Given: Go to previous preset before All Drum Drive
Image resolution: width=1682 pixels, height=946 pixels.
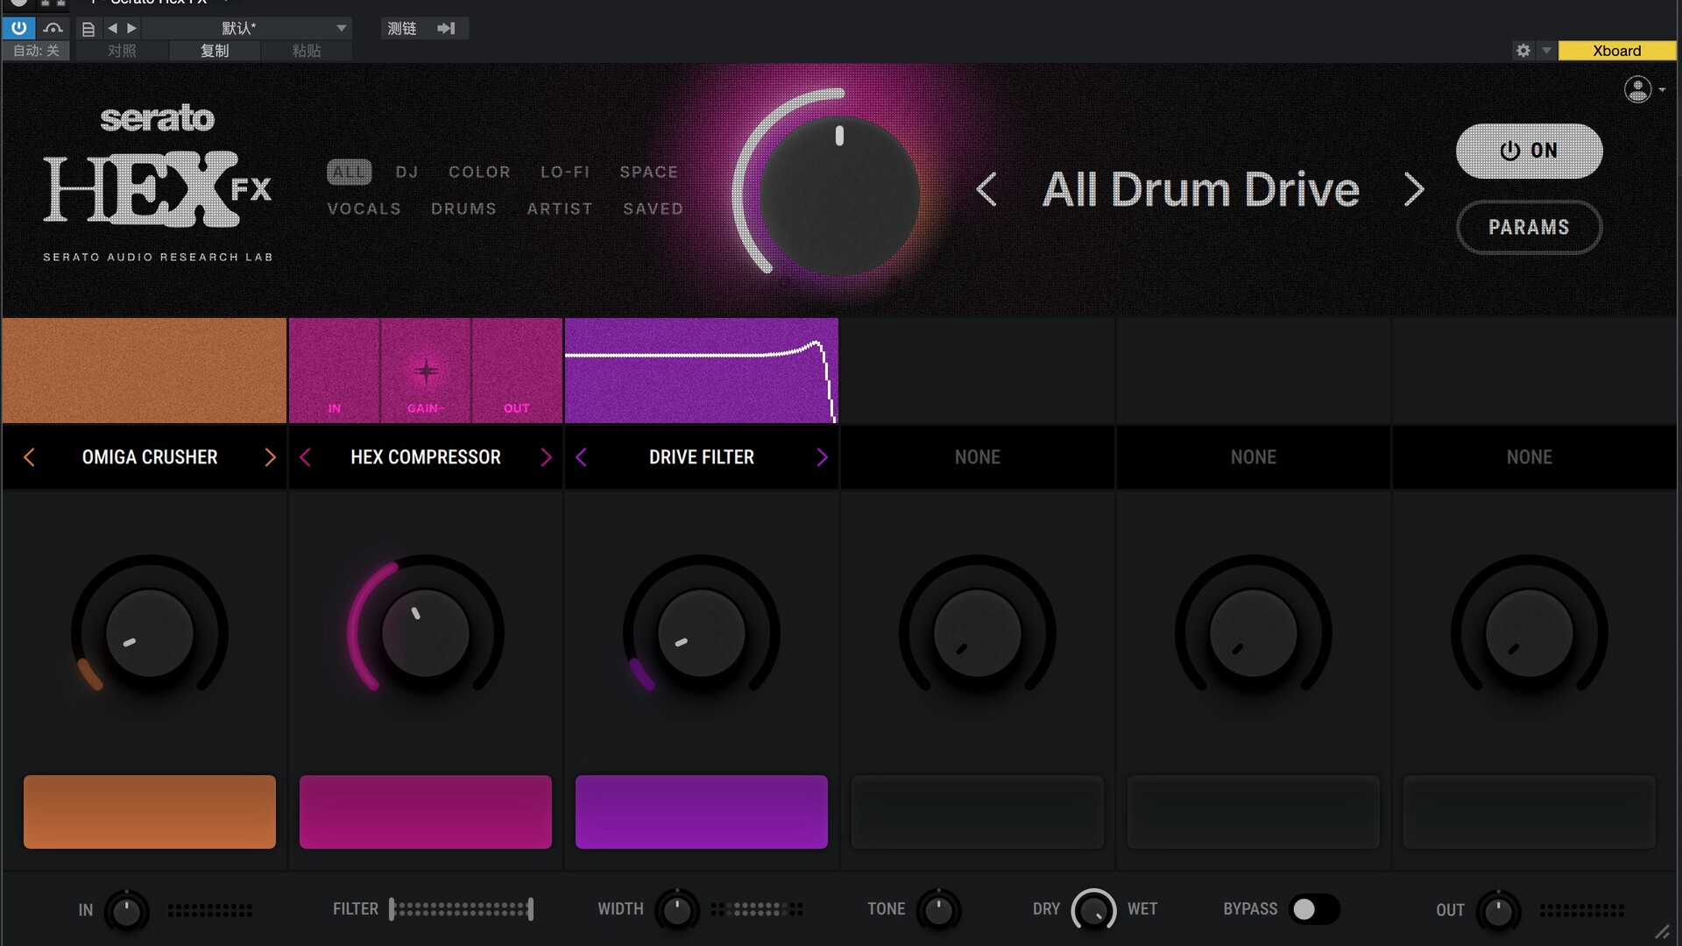Looking at the screenshot, I should coord(986,189).
